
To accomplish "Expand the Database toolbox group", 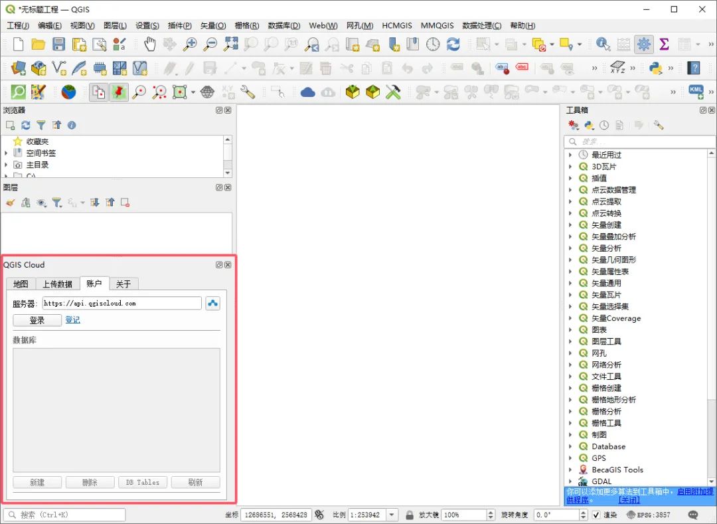I will (x=570, y=446).
